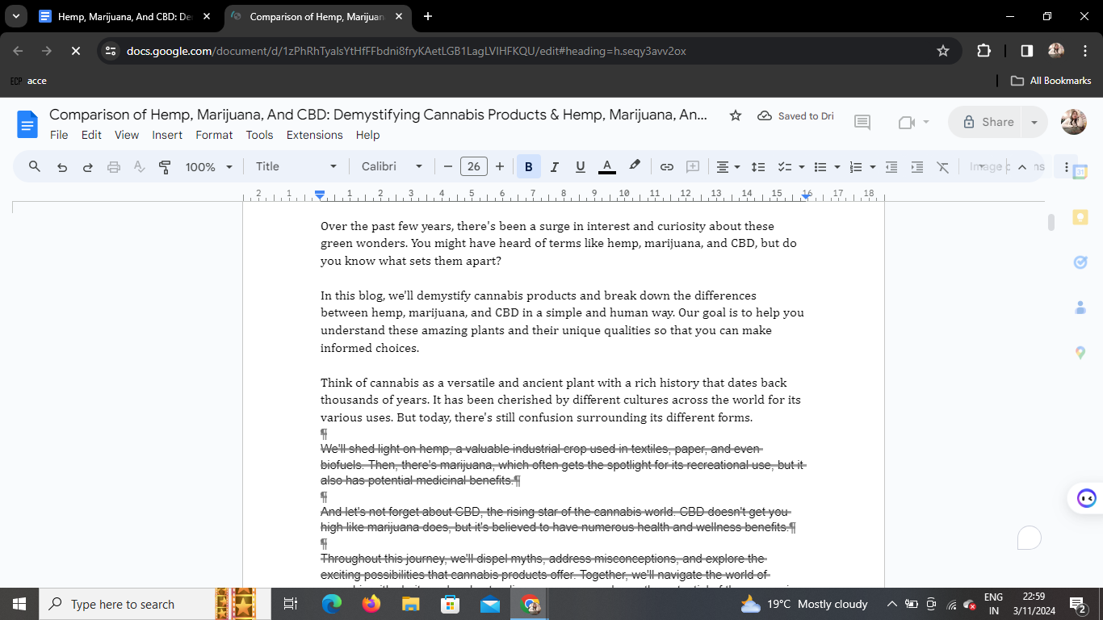This screenshot has width=1103, height=620.
Task: Click the Undo icon in toolbar
Action: [62, 167]
